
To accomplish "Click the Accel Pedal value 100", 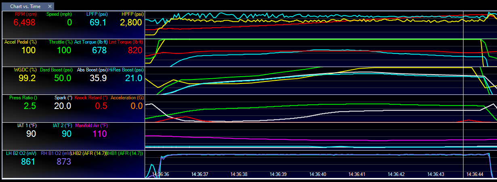I will (28, 50).
